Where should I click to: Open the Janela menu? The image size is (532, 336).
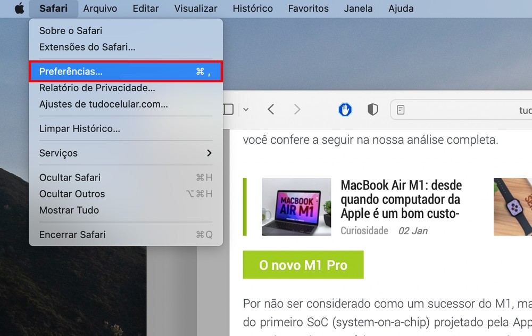click(358, 9)
